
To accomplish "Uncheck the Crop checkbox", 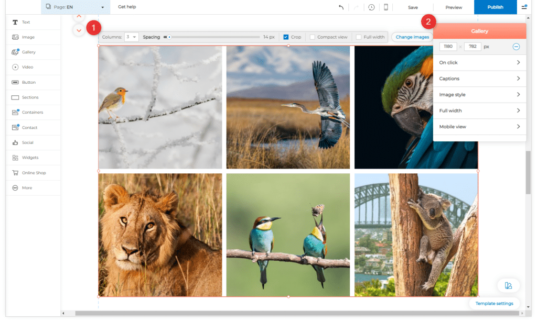I will point(286,37).
